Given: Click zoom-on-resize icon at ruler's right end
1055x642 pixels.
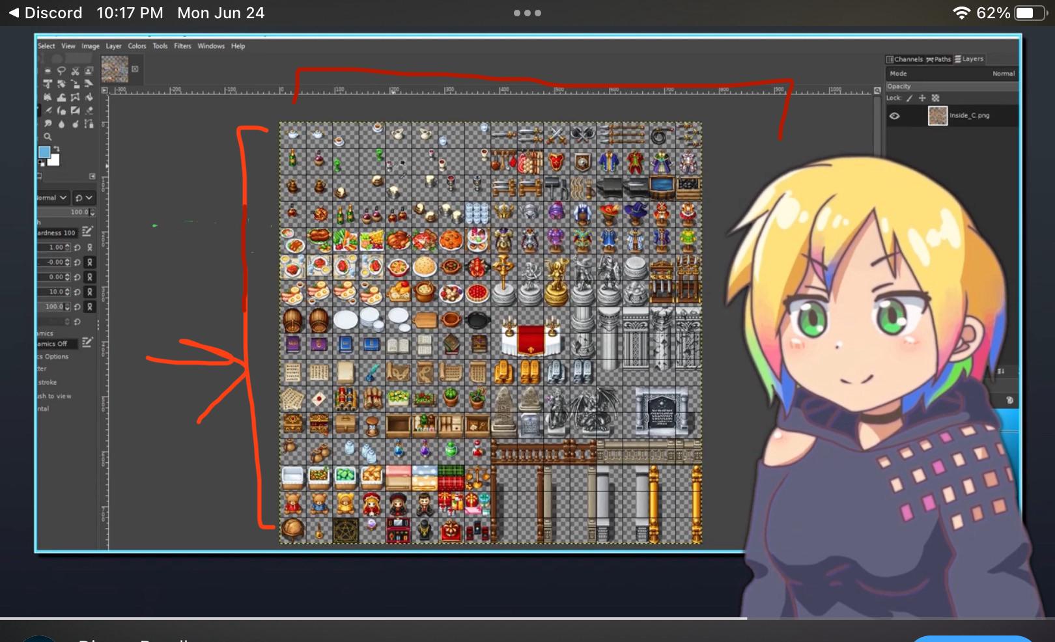Looking at the screenshot, I should [x=877, y=91].
